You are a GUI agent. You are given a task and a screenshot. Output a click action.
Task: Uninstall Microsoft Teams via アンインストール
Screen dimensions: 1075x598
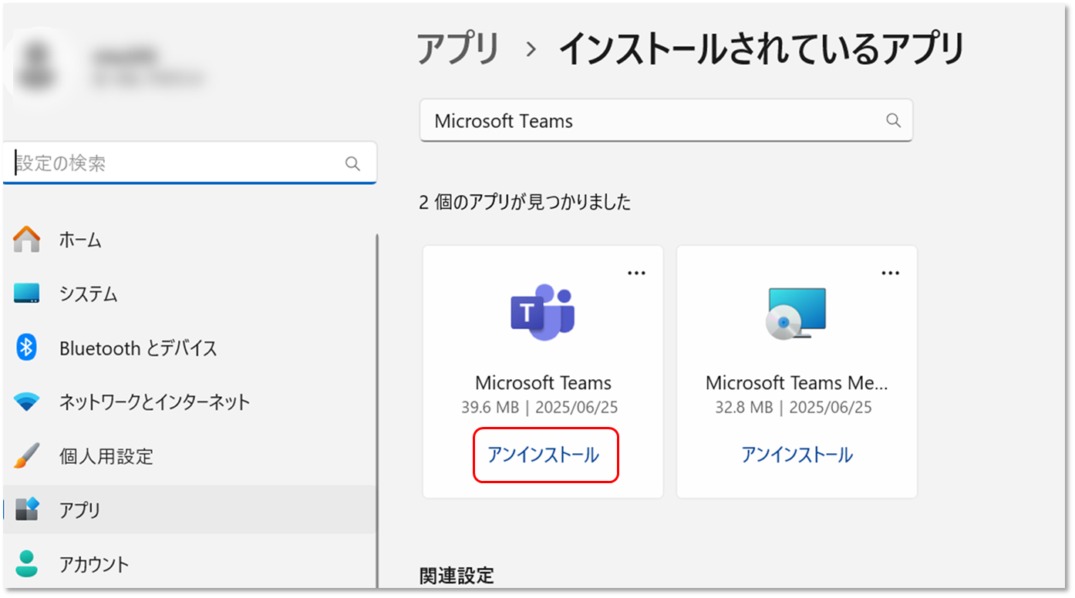(543, 455)
